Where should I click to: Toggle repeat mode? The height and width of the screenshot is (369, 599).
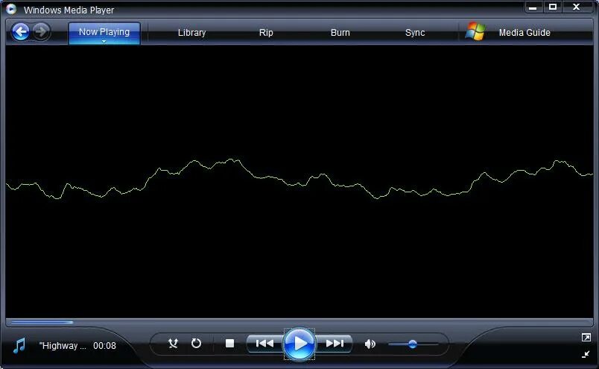[196, 344]
